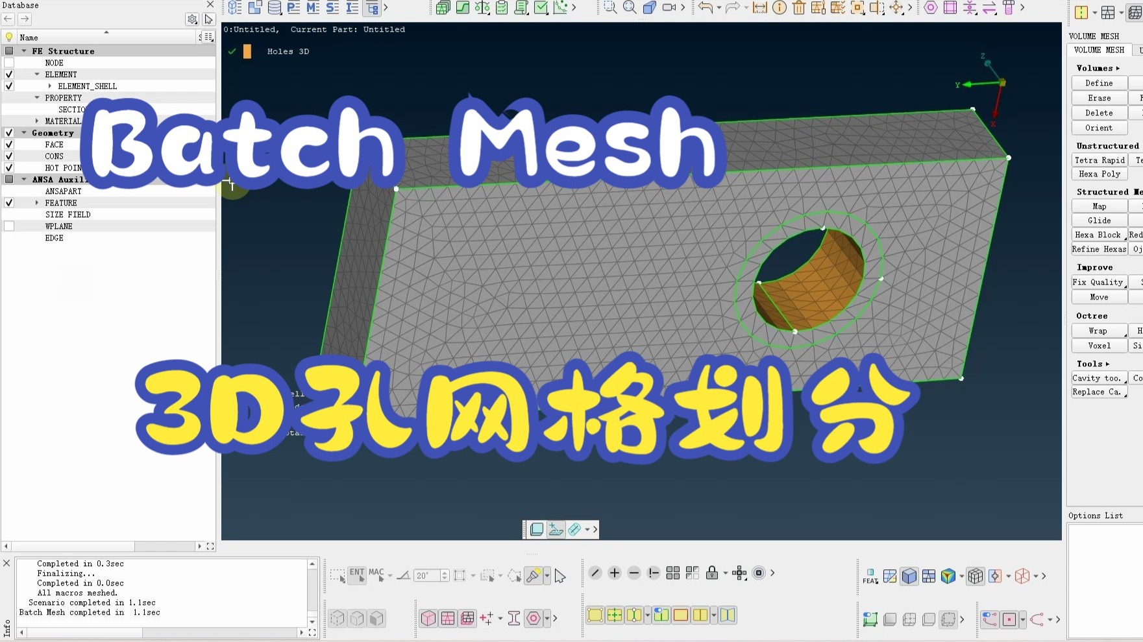Uncheck the FEATURE checkbox
1143x642 pixels.
[x=9, y=203]
